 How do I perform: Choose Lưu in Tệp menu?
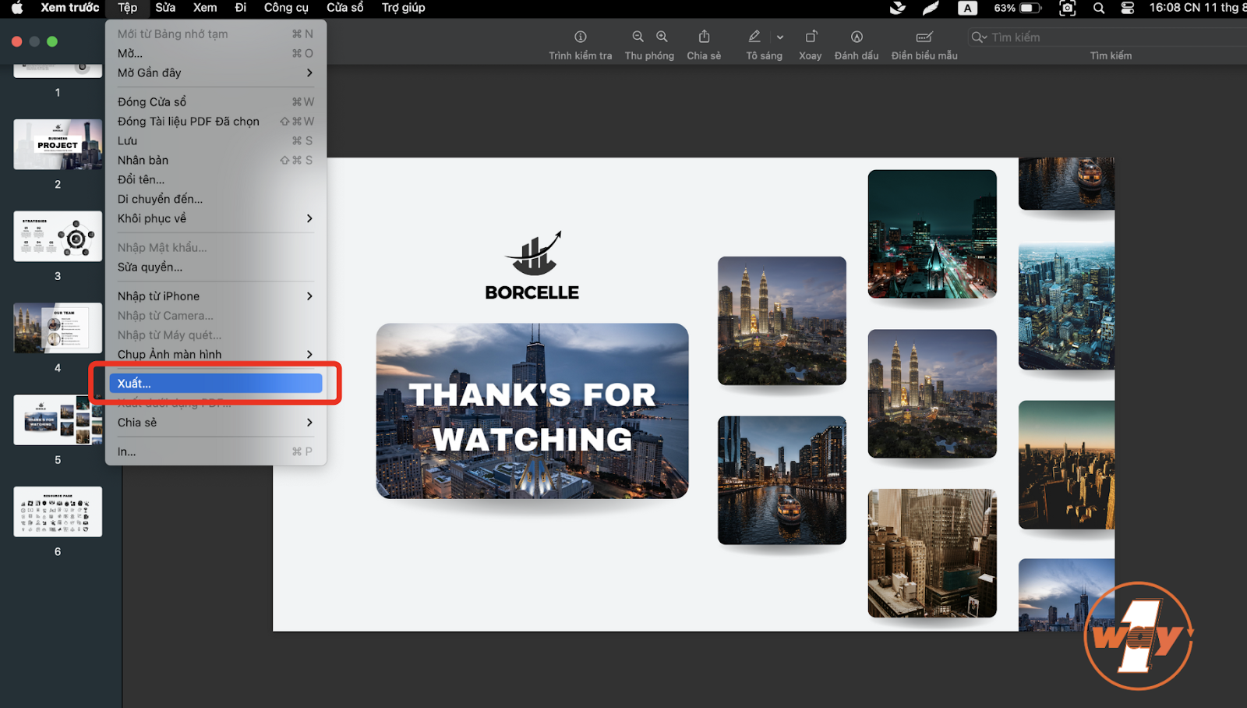[216, 140]
